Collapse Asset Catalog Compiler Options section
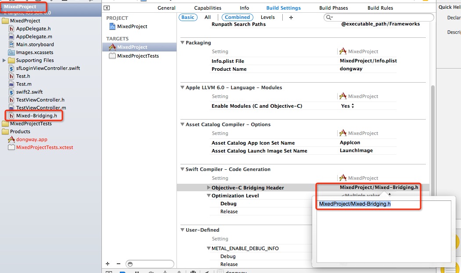Image resolution: width=461 pixels, height=273 pixels. click(182, 124)
